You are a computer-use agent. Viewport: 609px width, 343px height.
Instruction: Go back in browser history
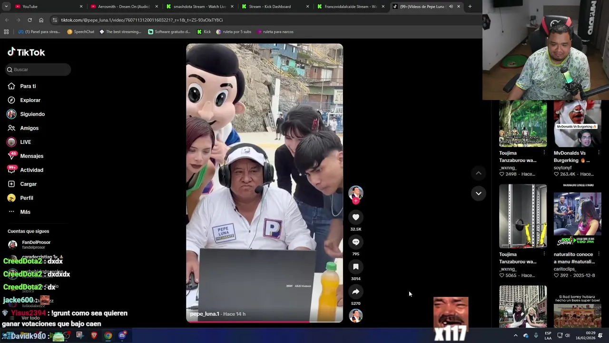click(7, 20)
